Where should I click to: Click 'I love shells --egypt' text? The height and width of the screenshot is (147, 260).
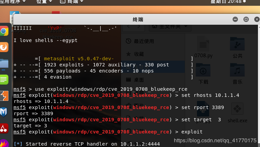coord(45,40)
